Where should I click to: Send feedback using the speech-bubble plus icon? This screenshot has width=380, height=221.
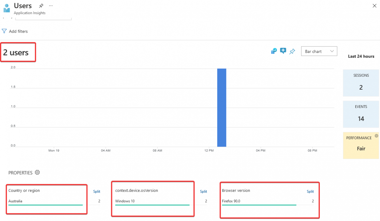pos(283,51)
